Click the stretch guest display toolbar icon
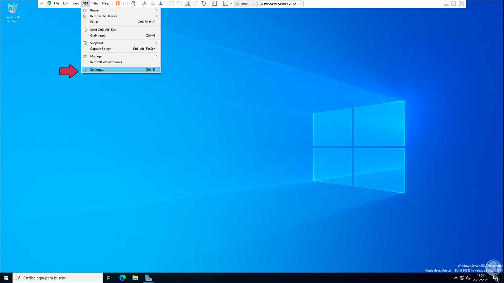The image size is (504, 283). 225,4
